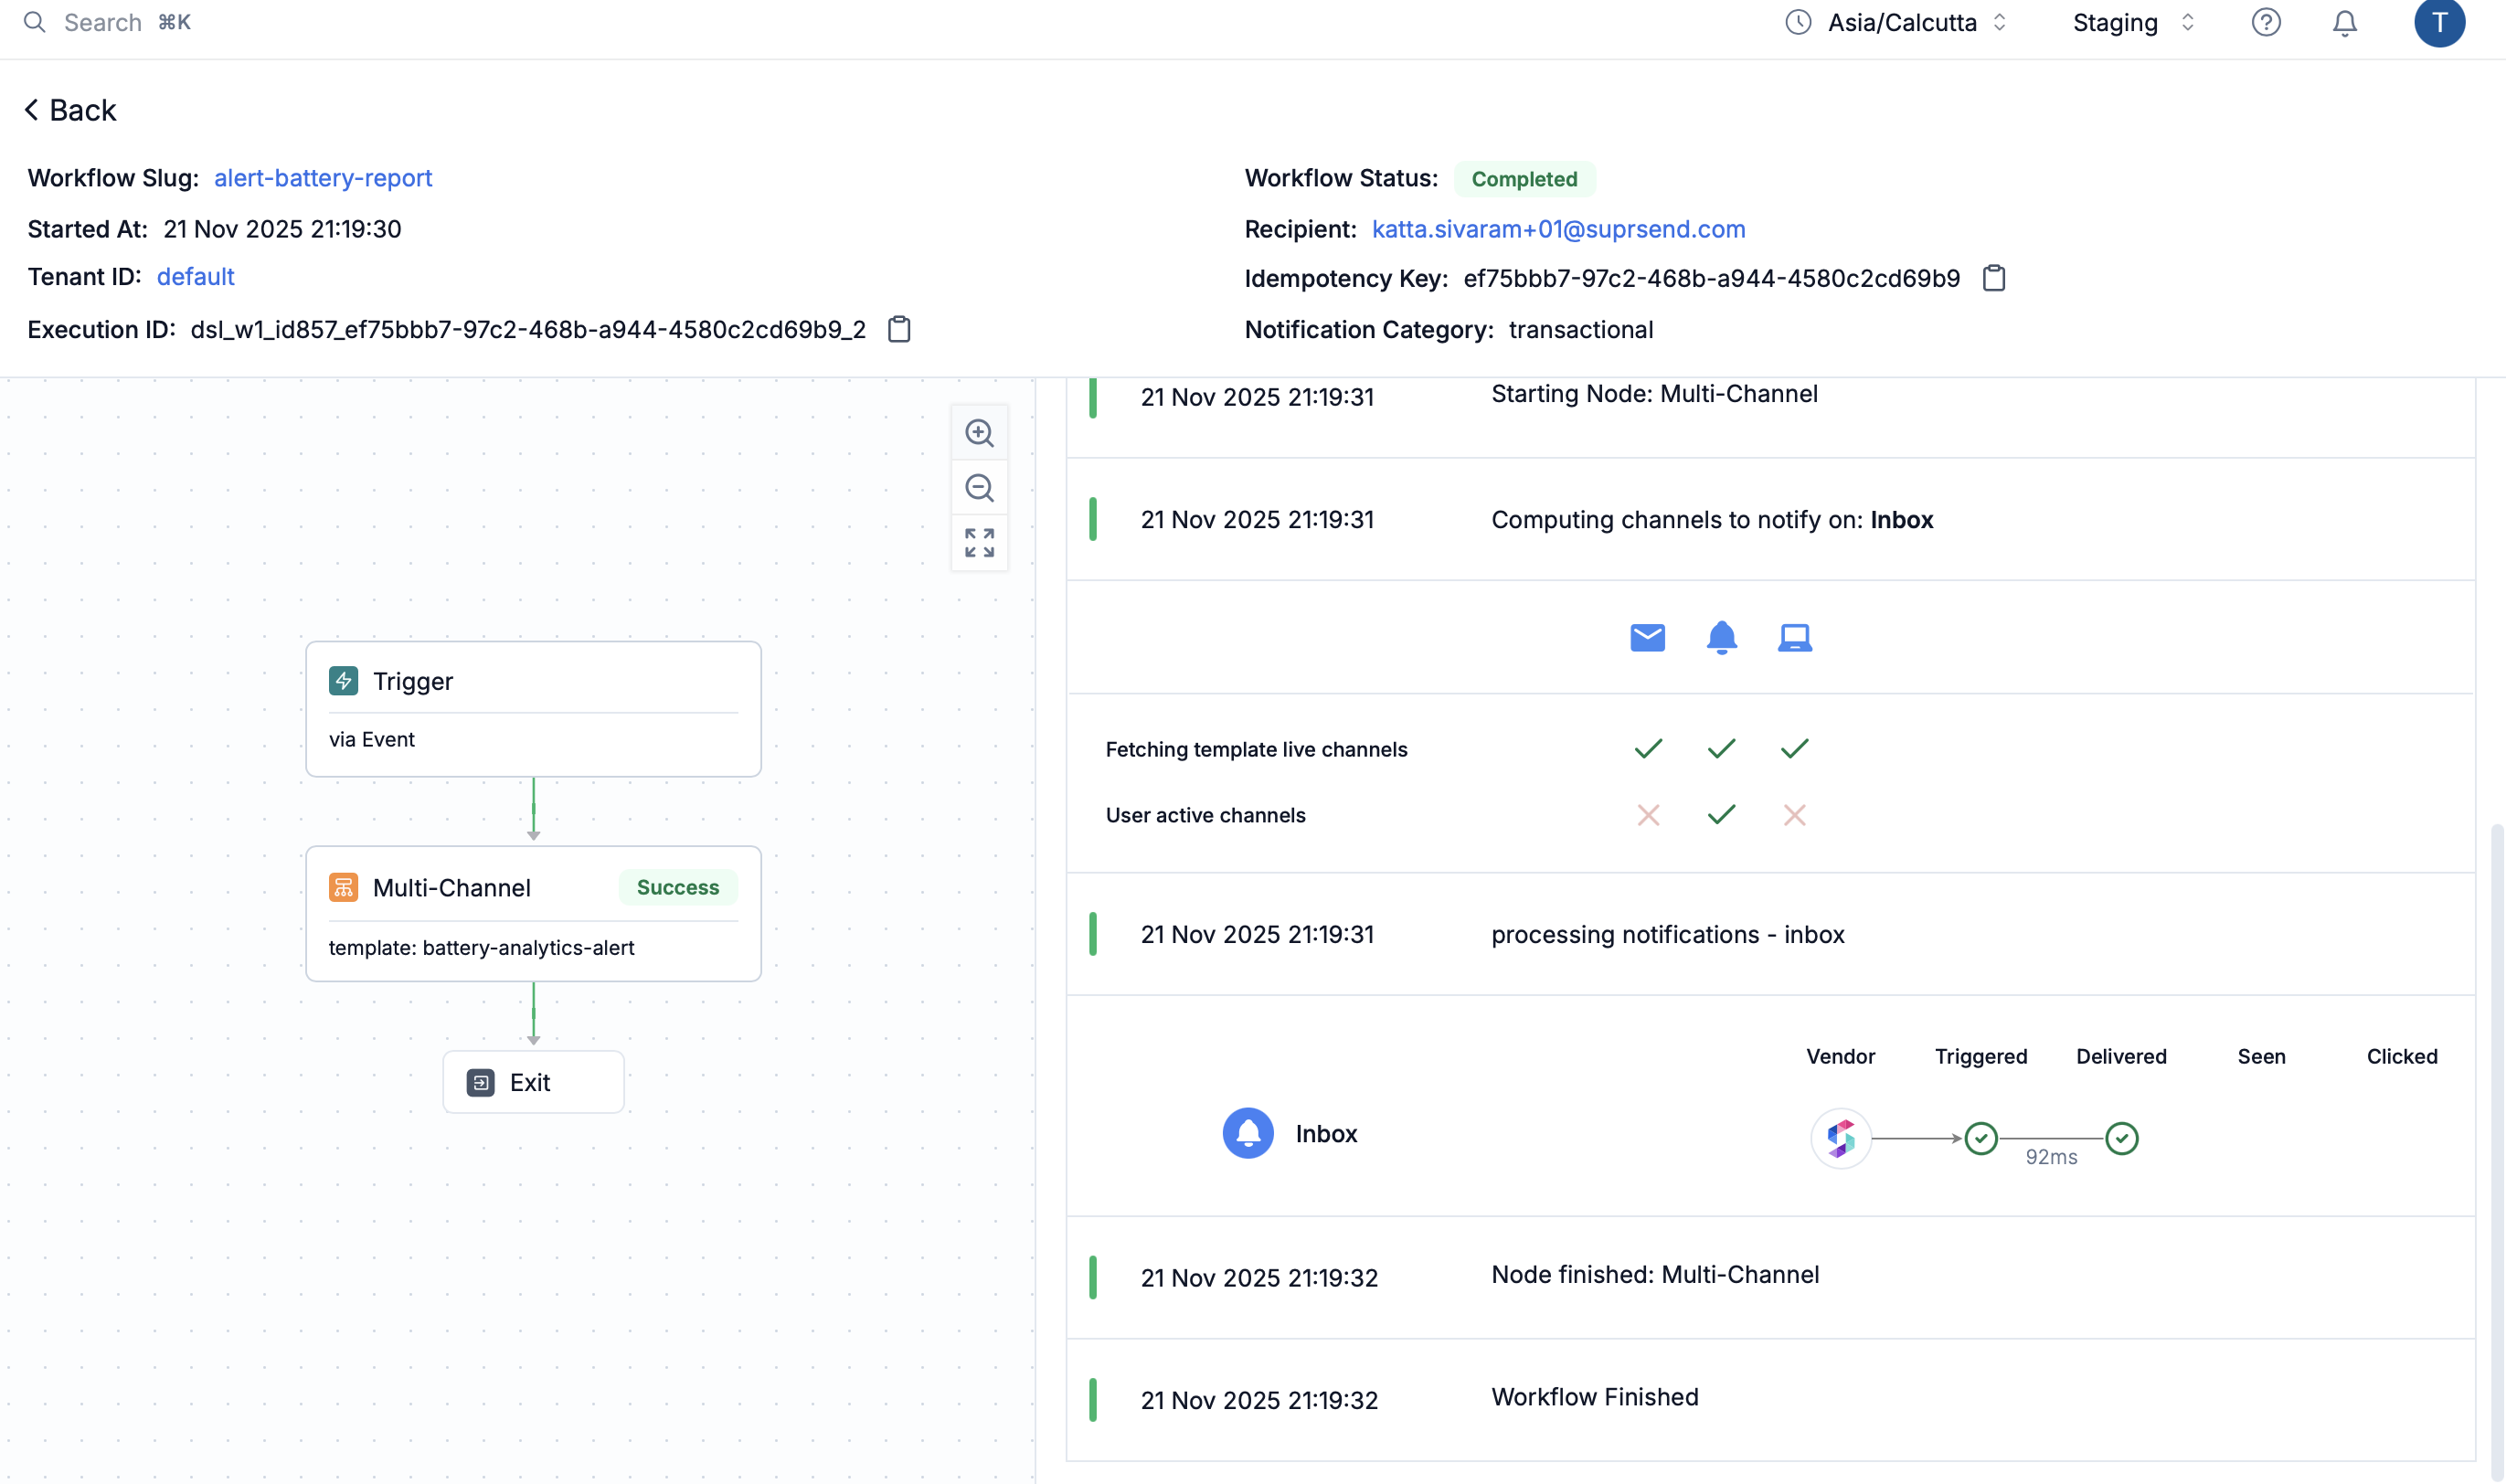Click the SuprSend vendor logo icon
Image resolution: width=2506 pixels, height=1484 pixels.
(1840, 1138)
